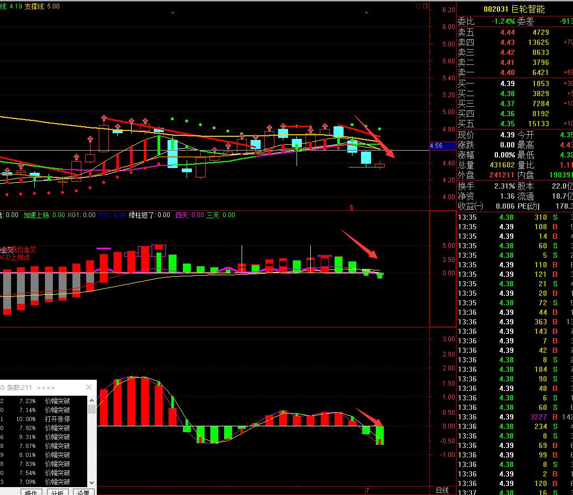Click the diamond icon at chart top-right

click(x=418, y=6)
